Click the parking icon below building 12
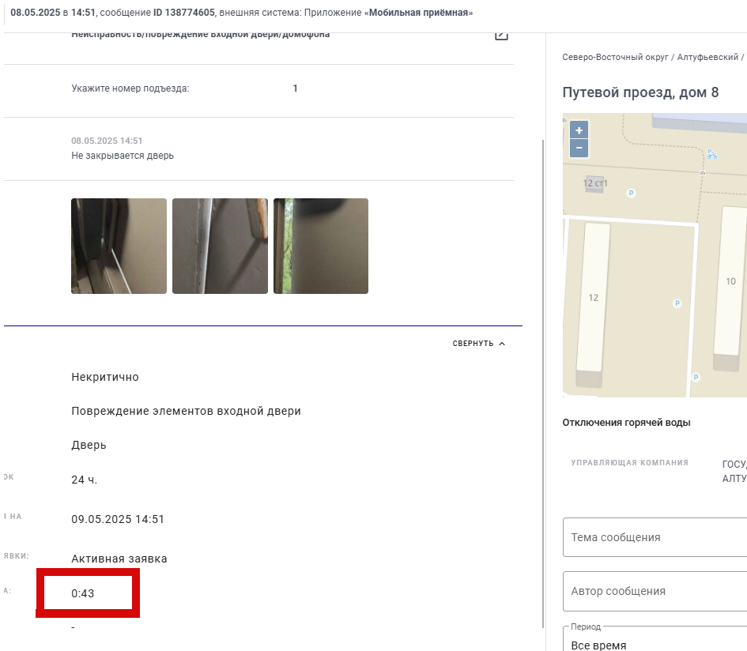The width and height of the screenshot is (747, 651). pos(696,377)
